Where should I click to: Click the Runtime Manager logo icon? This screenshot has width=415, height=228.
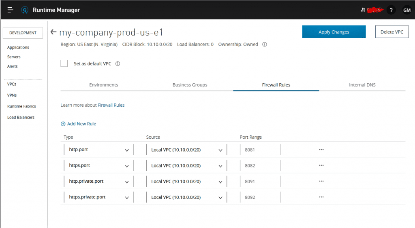[x=25, y=10]
